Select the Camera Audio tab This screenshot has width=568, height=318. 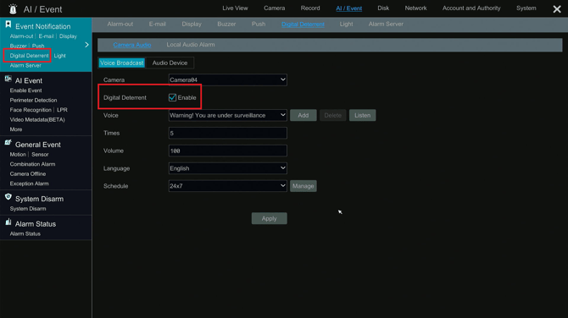tap(132, 45)
